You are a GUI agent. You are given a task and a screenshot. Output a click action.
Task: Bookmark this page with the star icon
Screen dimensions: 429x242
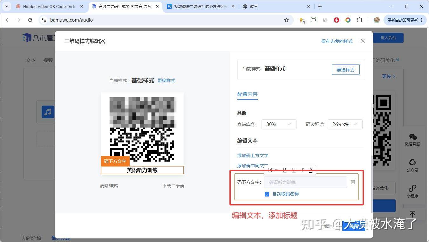(286, 20)
